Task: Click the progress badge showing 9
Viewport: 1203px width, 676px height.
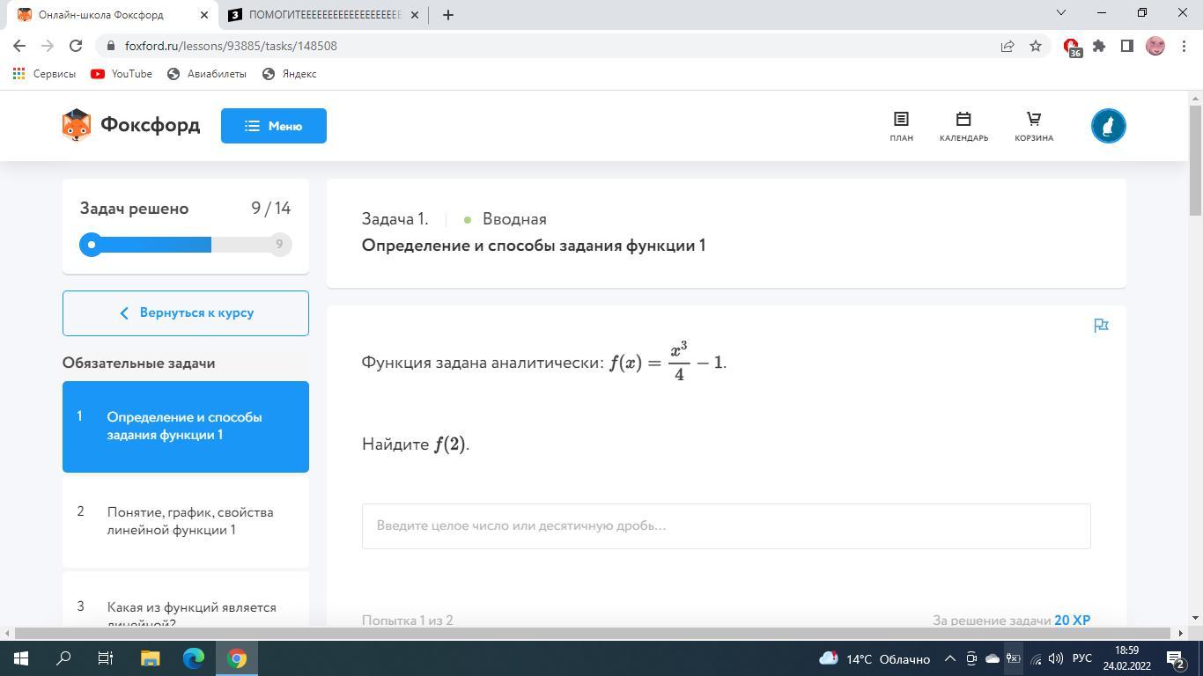Action: click(279, 245)
